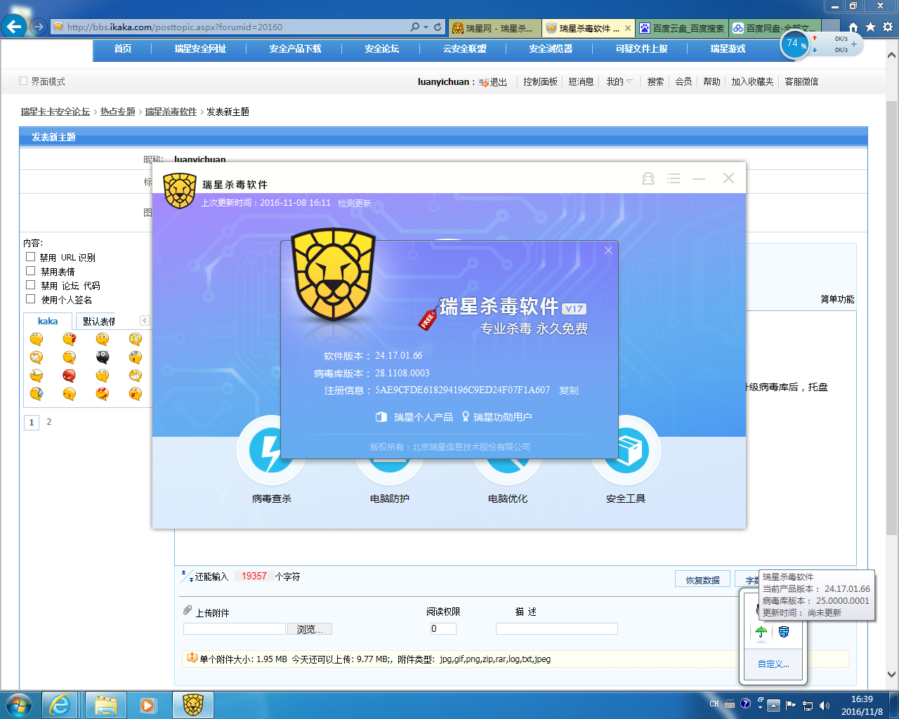
Task: Open 安全论坛 navigation item
Action: pyautogui.click(x=381, y=48)
